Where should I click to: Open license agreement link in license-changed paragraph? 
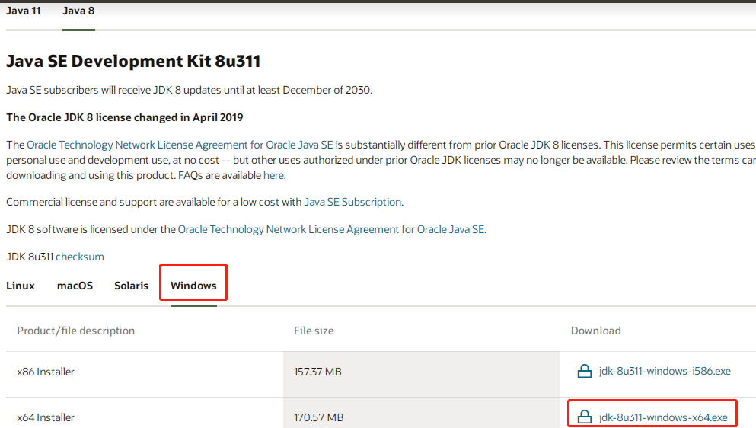180,145
